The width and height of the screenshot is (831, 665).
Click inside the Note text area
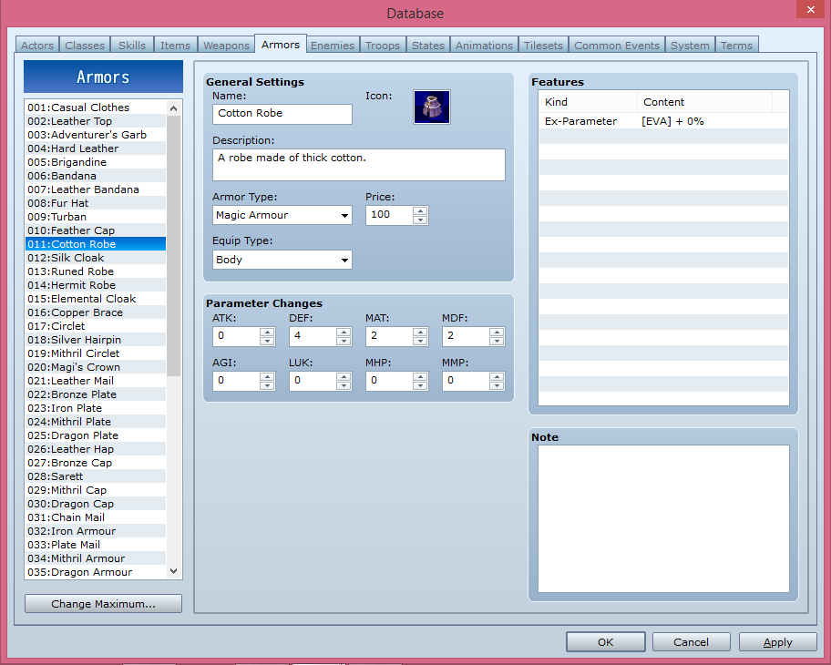pos(663,518)
